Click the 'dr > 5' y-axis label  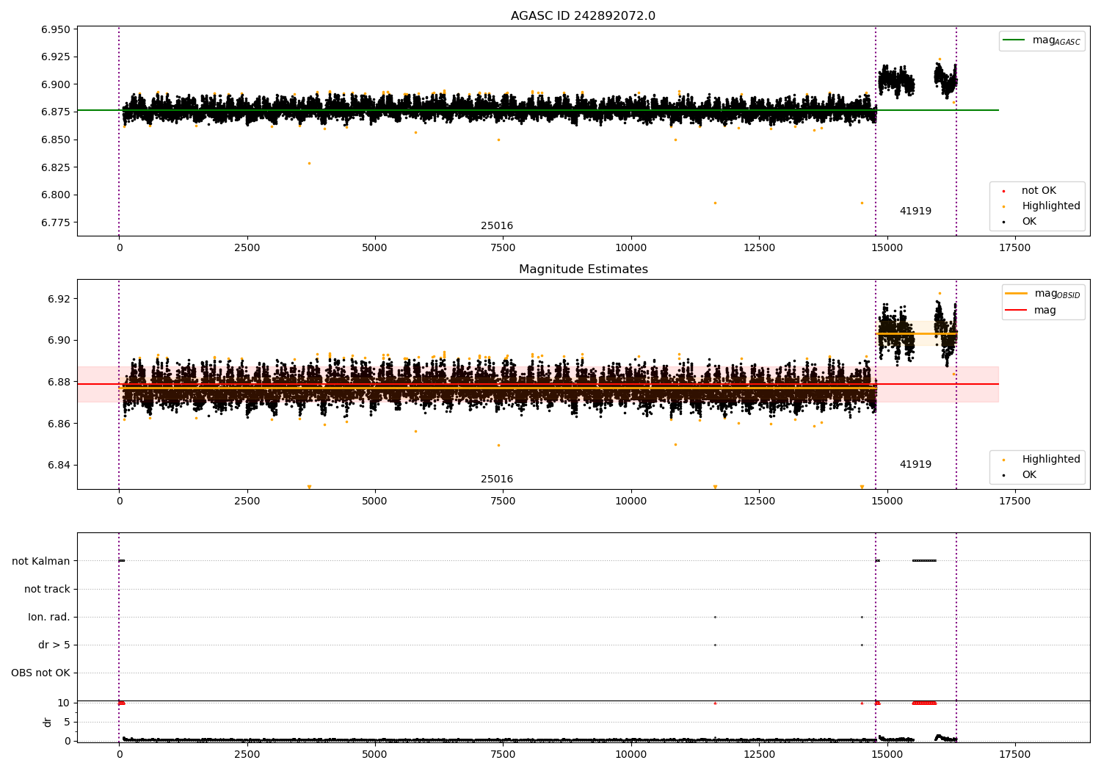click(54, 645)
